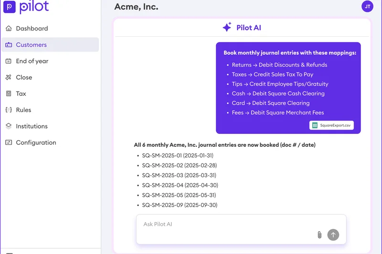Navigate to the Institutions section
Screen dimensions: 382x254
pos(32,126)
